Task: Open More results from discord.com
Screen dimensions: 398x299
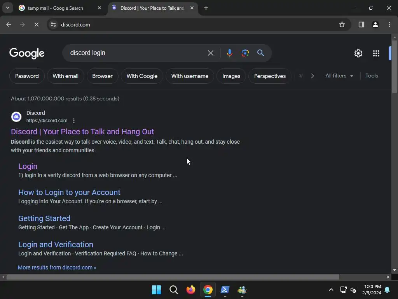Action: tap(57, 267)
